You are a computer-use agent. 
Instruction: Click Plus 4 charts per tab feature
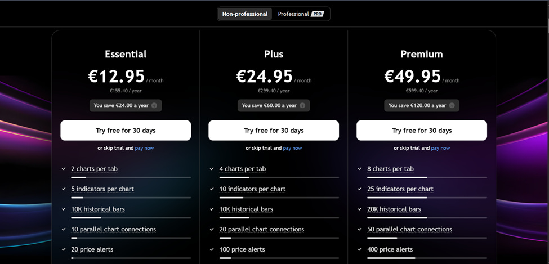[243, 169]
